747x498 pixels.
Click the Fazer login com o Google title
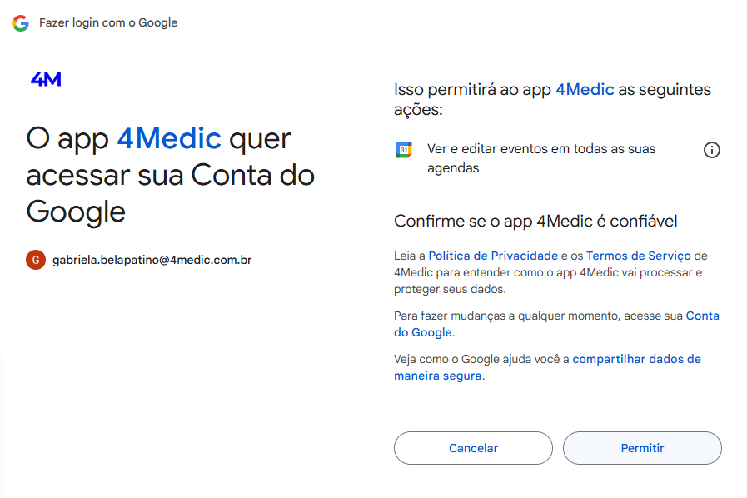point(108,22)
